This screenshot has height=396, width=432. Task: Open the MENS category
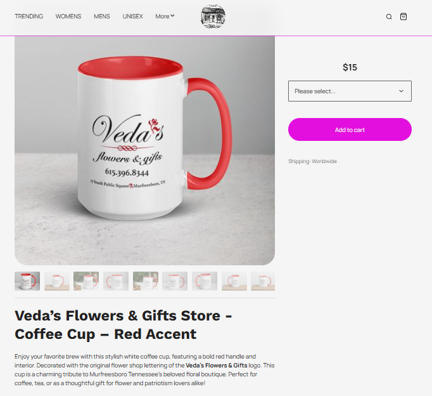coord(102,16)
